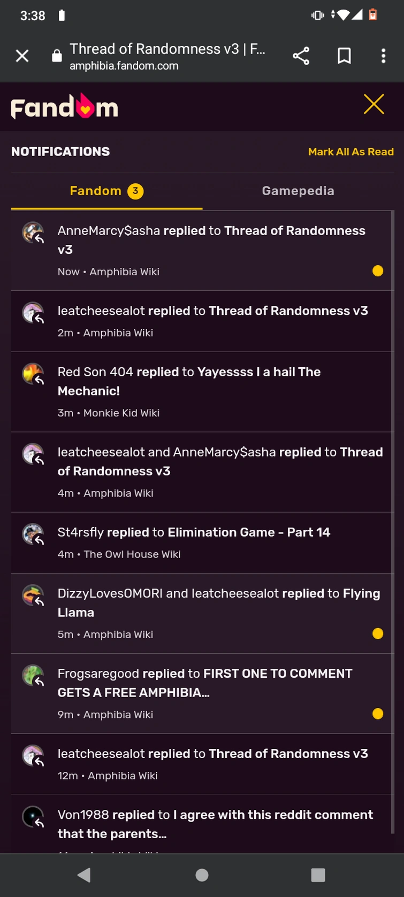Click Mark All As Read
The image size is (404, 897).
350,152
